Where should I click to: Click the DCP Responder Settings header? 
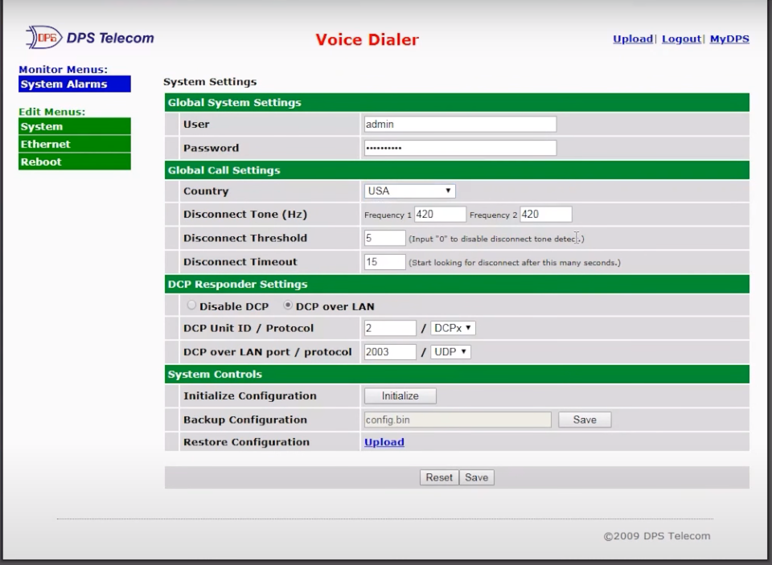coord(457,284)
